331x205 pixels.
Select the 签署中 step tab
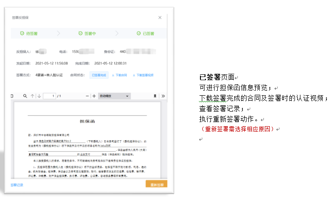pyautogui.click(x=87, y=34)
